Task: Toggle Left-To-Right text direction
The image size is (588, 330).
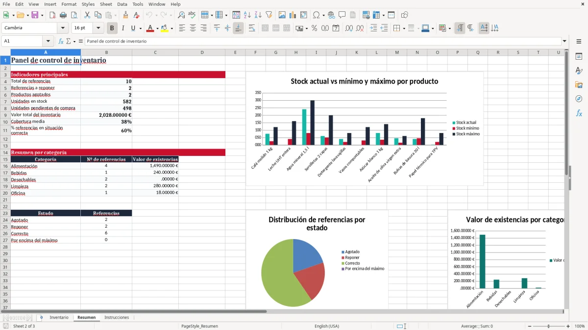Action: point(460,28)
